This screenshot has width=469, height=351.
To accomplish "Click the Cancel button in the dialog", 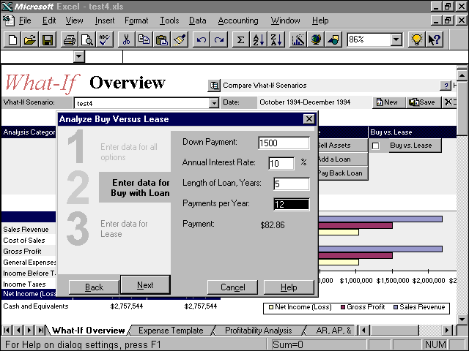I will coord(232,287).
